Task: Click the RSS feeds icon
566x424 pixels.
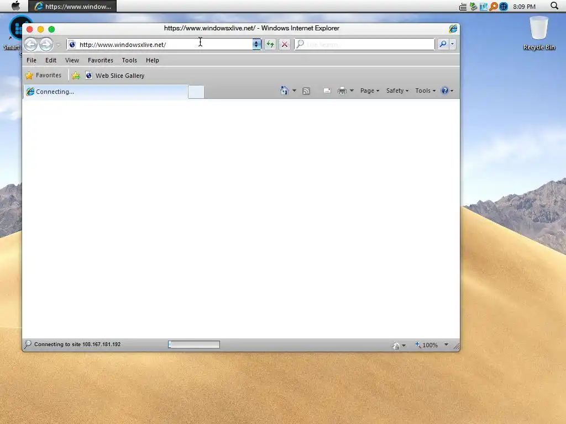Action: click(306, 91)
